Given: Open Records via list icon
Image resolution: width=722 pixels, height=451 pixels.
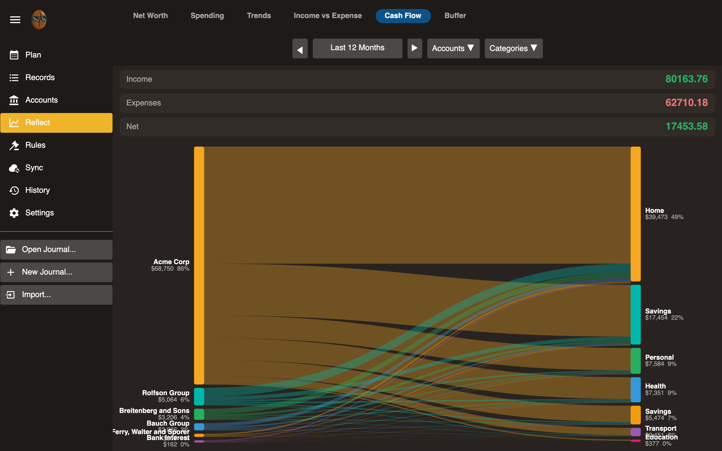Looking at the screenshot, I should point(14,78).
